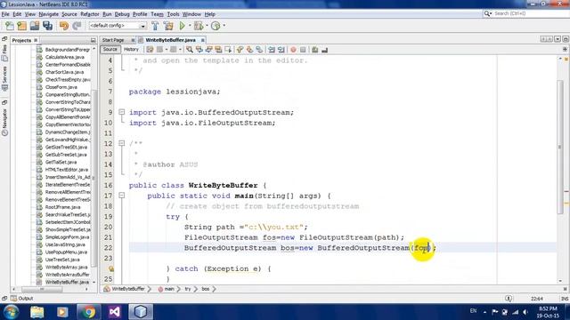Click the New Project toolbar icon
This screenshot has width=570, height=320.
click(21, 26)
